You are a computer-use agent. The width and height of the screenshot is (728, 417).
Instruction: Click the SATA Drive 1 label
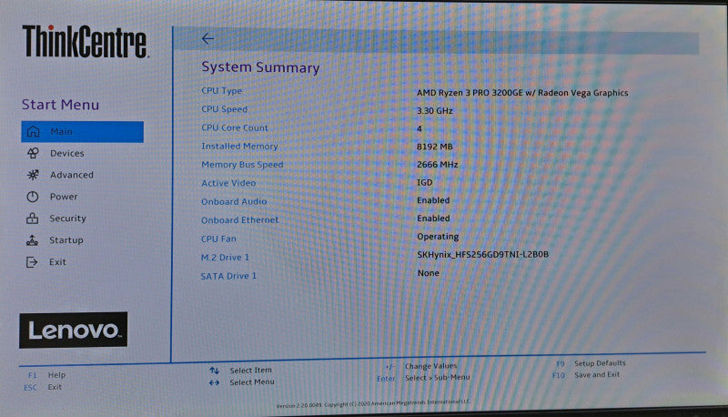tap(228, 276)
